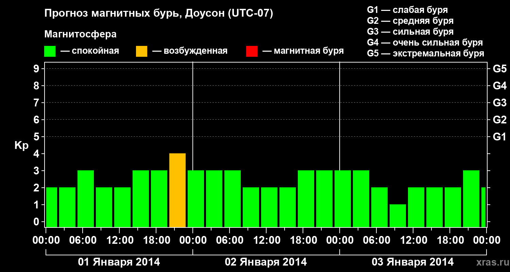Click the 'G5 — экстремальная буря' legend line

tap(425, 53)
